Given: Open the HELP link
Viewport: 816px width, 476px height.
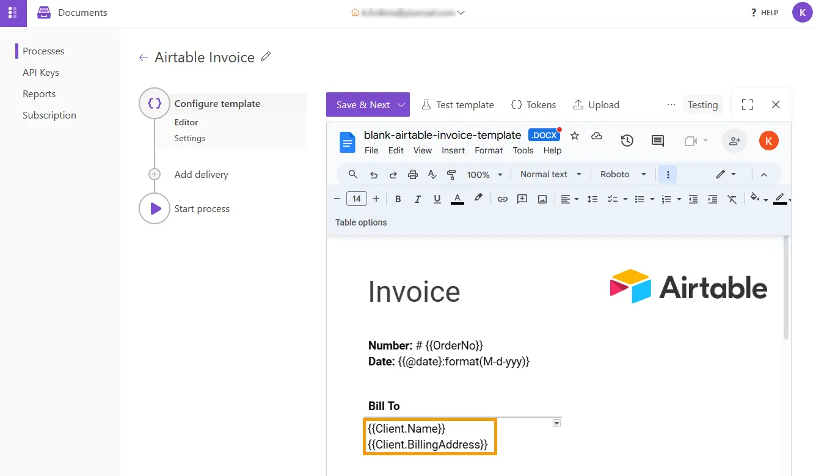Looking at the screenshot, I should pyautogui.click(x=764, y=12).
